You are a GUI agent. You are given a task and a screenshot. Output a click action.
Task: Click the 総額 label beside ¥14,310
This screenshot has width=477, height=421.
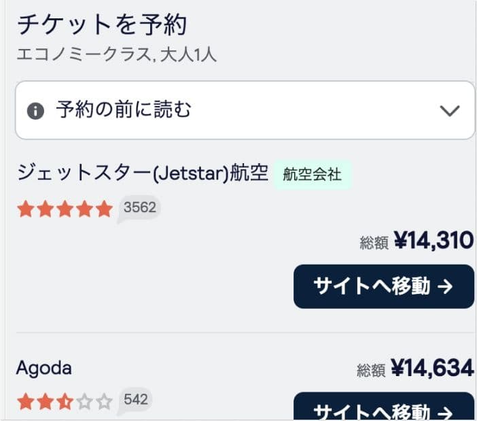pyautogui.click(x=373, y=242)
